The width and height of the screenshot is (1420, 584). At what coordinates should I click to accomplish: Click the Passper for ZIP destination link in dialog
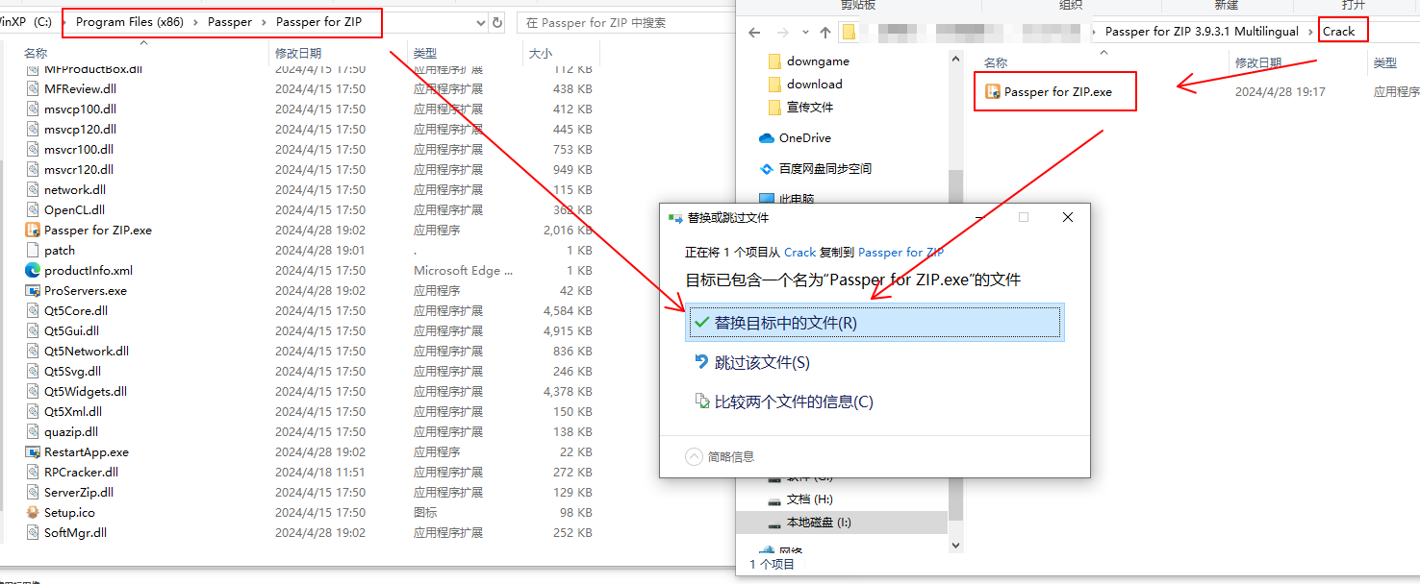tap(900, 253)
